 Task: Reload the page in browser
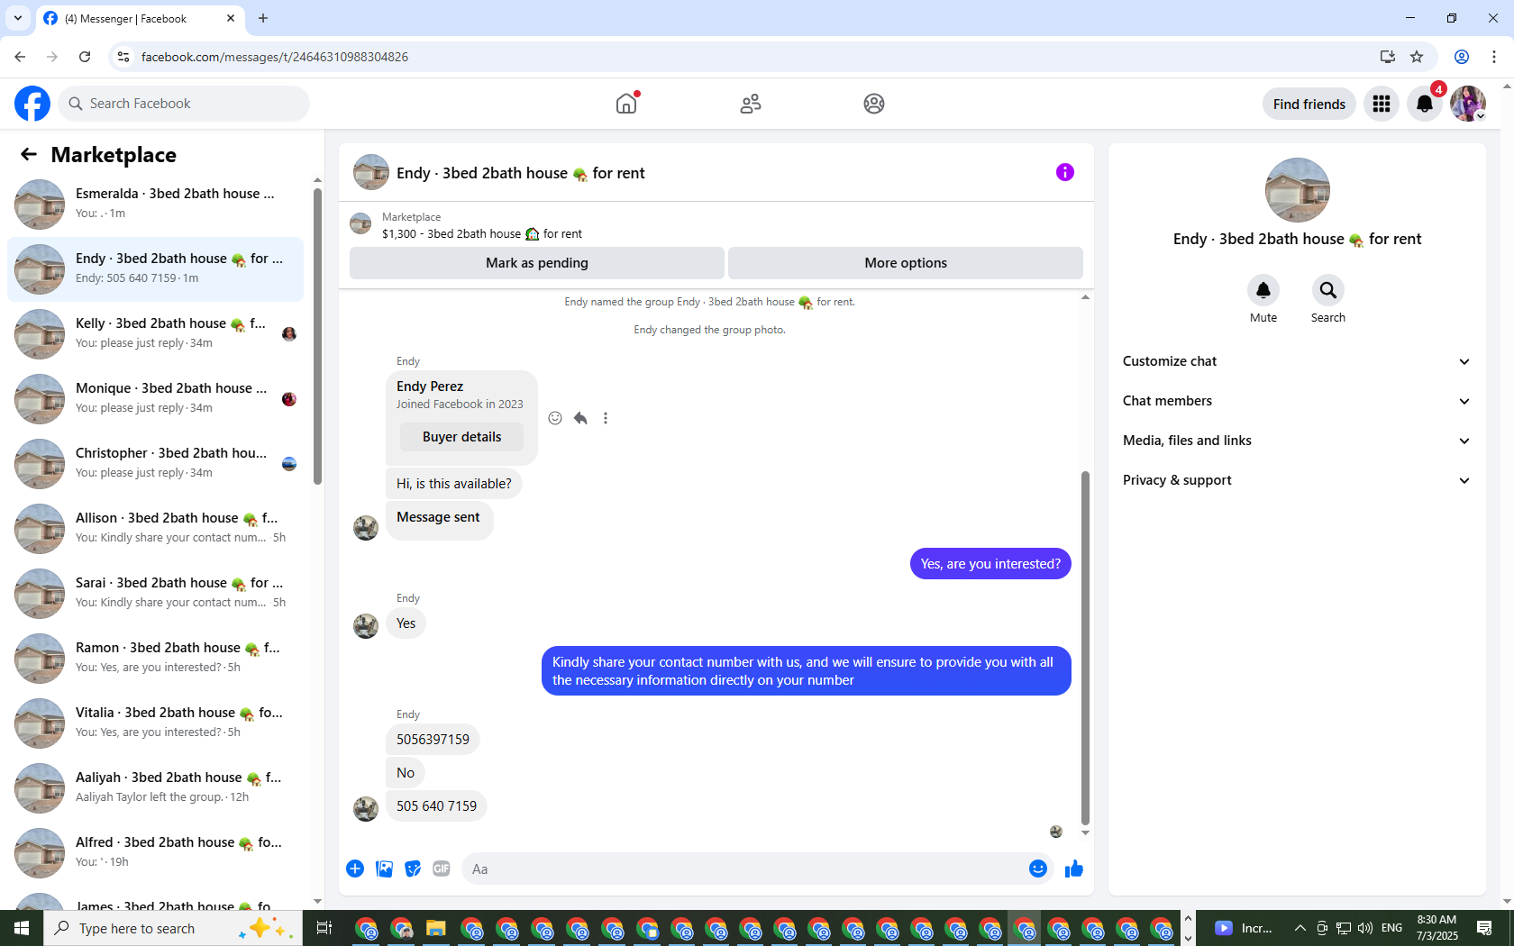tap(85, 57)
